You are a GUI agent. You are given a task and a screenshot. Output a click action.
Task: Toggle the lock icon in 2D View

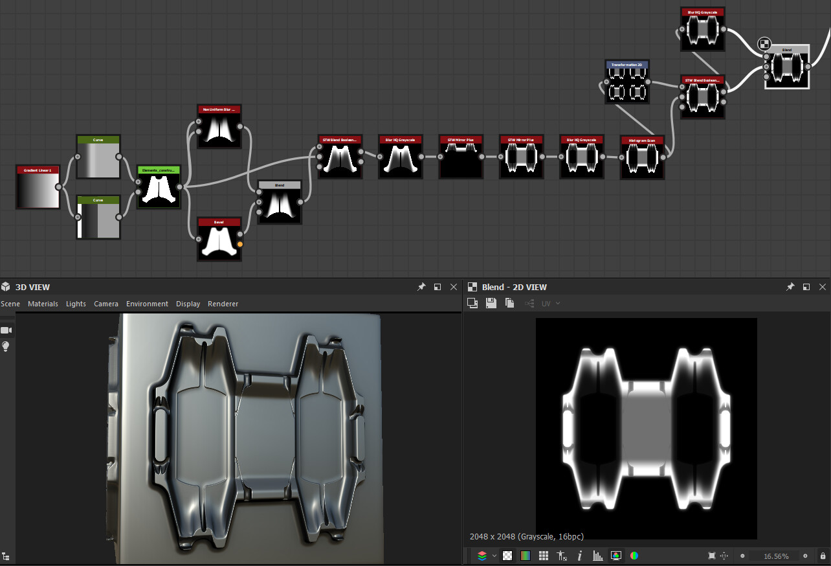pos(823,556)
